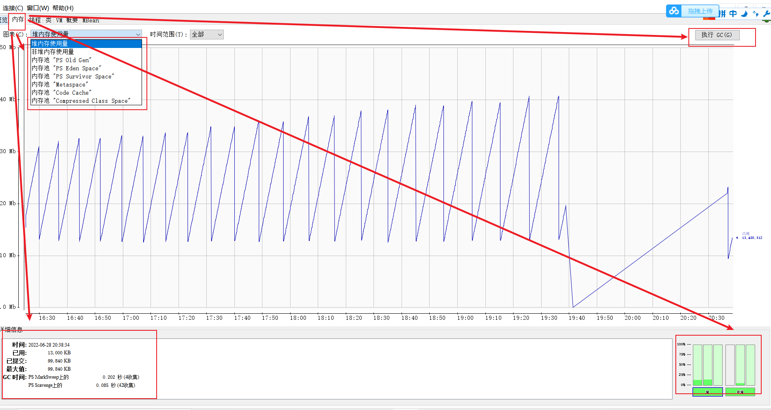The width and height of the screenshot is (771, 410).
Task: Switch to the MBean tab
Action: pos(91,20)
